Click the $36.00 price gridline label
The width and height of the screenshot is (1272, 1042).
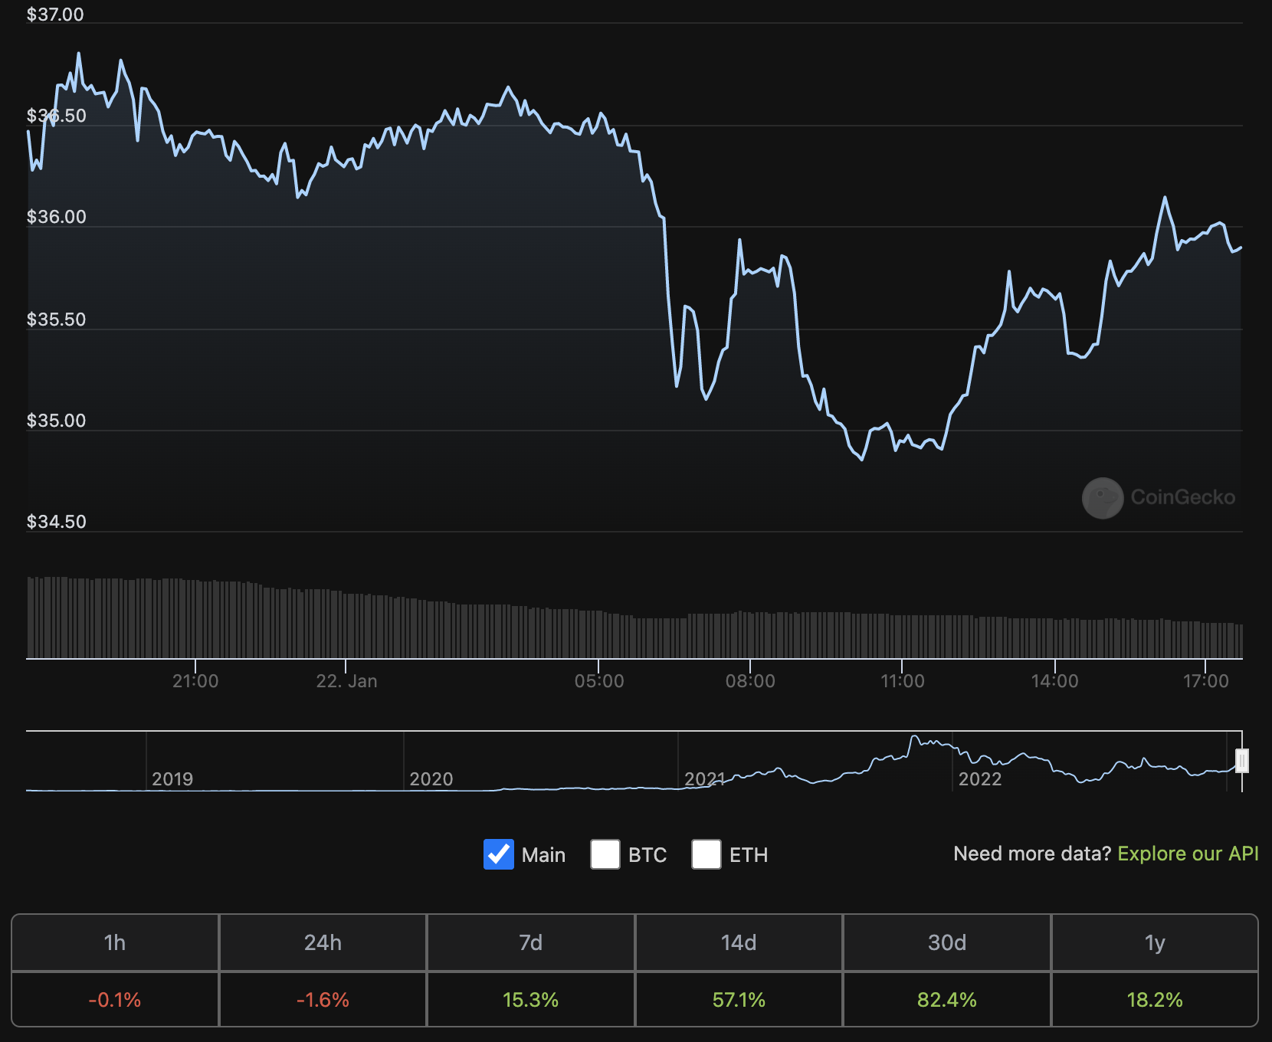coord(55,217)
